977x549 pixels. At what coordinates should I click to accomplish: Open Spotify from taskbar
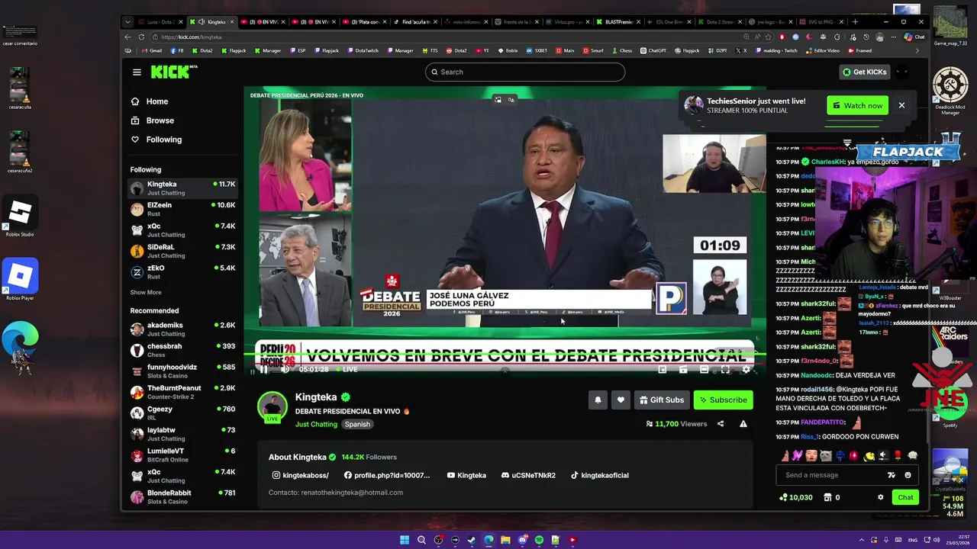pyautogui.click(x=539, y=540)
